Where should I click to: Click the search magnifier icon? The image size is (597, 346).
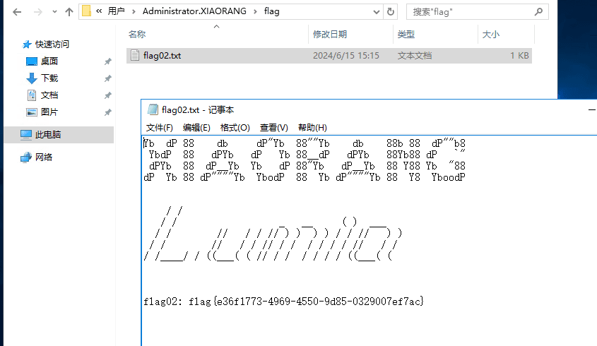539,12
